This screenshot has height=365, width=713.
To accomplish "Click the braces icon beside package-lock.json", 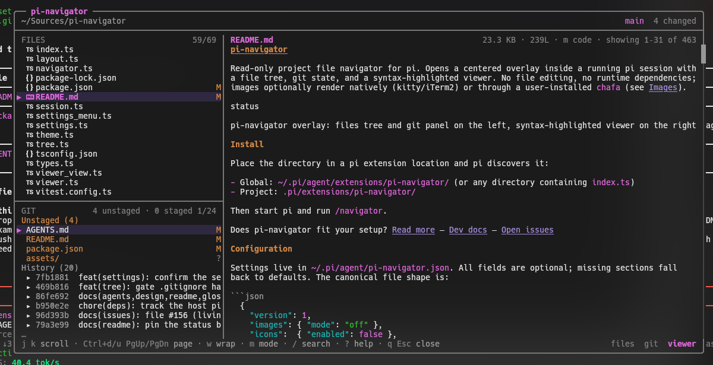I will click(30, 78).
